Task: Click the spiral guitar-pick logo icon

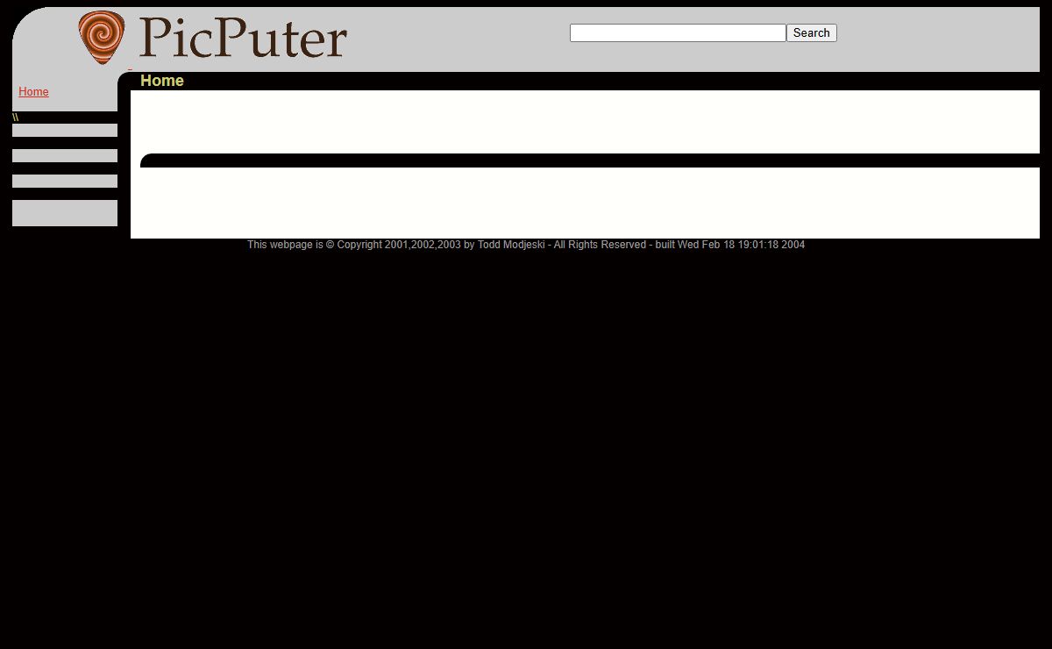Action: 101,38
